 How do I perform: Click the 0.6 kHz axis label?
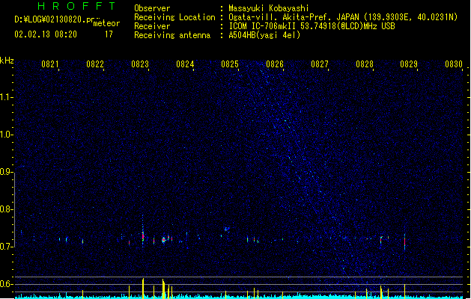(x=6, y=284)
